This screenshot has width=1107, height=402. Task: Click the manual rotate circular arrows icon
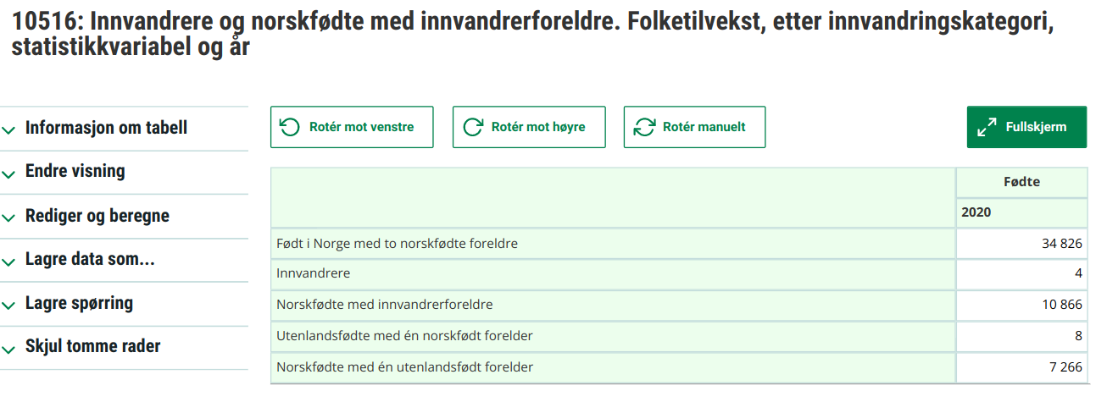[x=645, y=127]
